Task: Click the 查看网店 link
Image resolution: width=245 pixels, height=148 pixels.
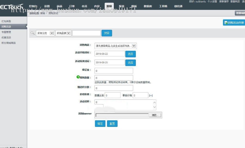Action: click(x=235, y=1)
